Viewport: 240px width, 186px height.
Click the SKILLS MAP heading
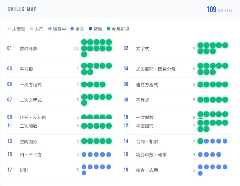[22, 9]
